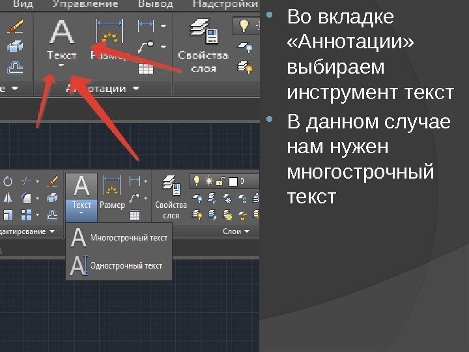Open Свойства слоя in upper ribbon
Image resolution: width=469 pixels, height=352 pixels.
(203, 45)
